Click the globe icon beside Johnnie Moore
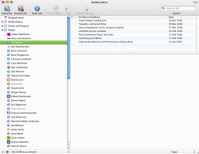 coord(8,146)
